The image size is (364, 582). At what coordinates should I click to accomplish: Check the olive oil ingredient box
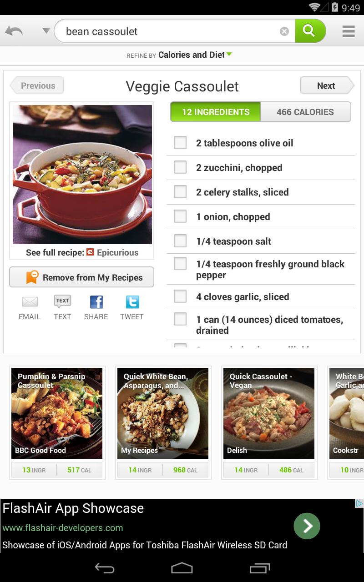(180, 143)
